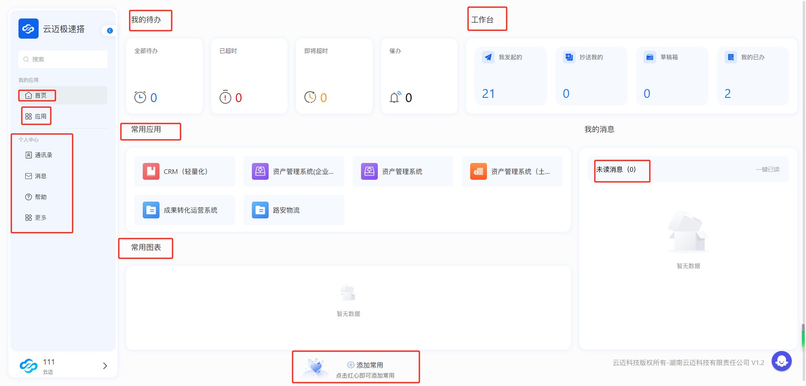This screenshot has width=806, height=386.
Task: Select 应用 in the sidebar
Action: (x=40, y=116)
